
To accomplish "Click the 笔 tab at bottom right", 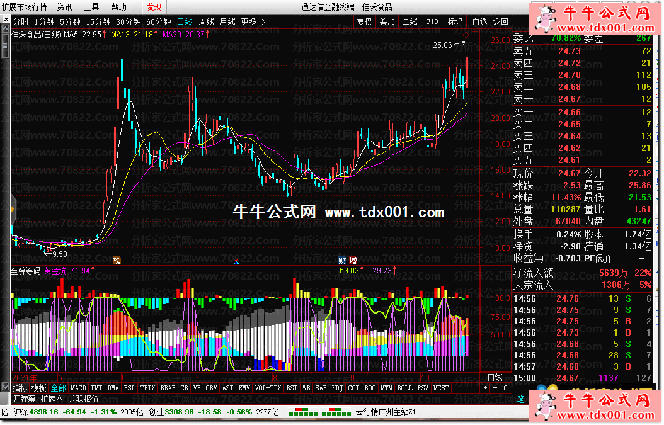I will point(520,399).
